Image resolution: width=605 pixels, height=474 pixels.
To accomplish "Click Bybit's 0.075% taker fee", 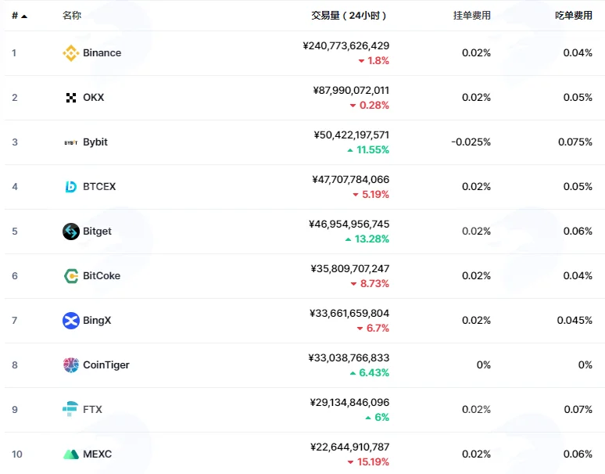I will click(x=575, y=142).
